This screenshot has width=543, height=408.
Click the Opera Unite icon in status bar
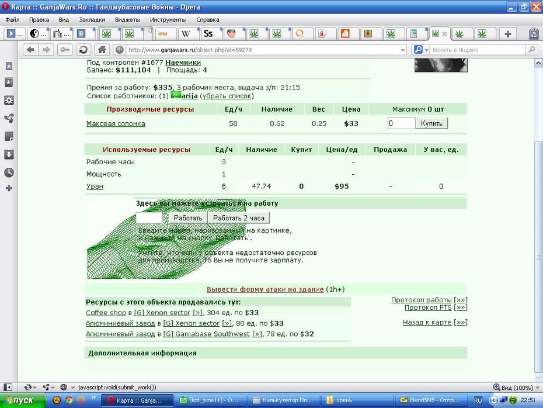point(46,387)
